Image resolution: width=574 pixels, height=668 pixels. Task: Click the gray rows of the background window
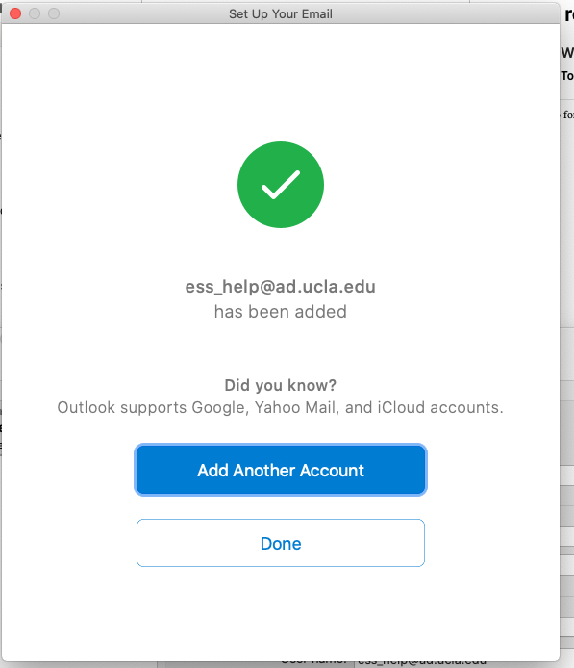pyautogui.click(x=566, y=553)
